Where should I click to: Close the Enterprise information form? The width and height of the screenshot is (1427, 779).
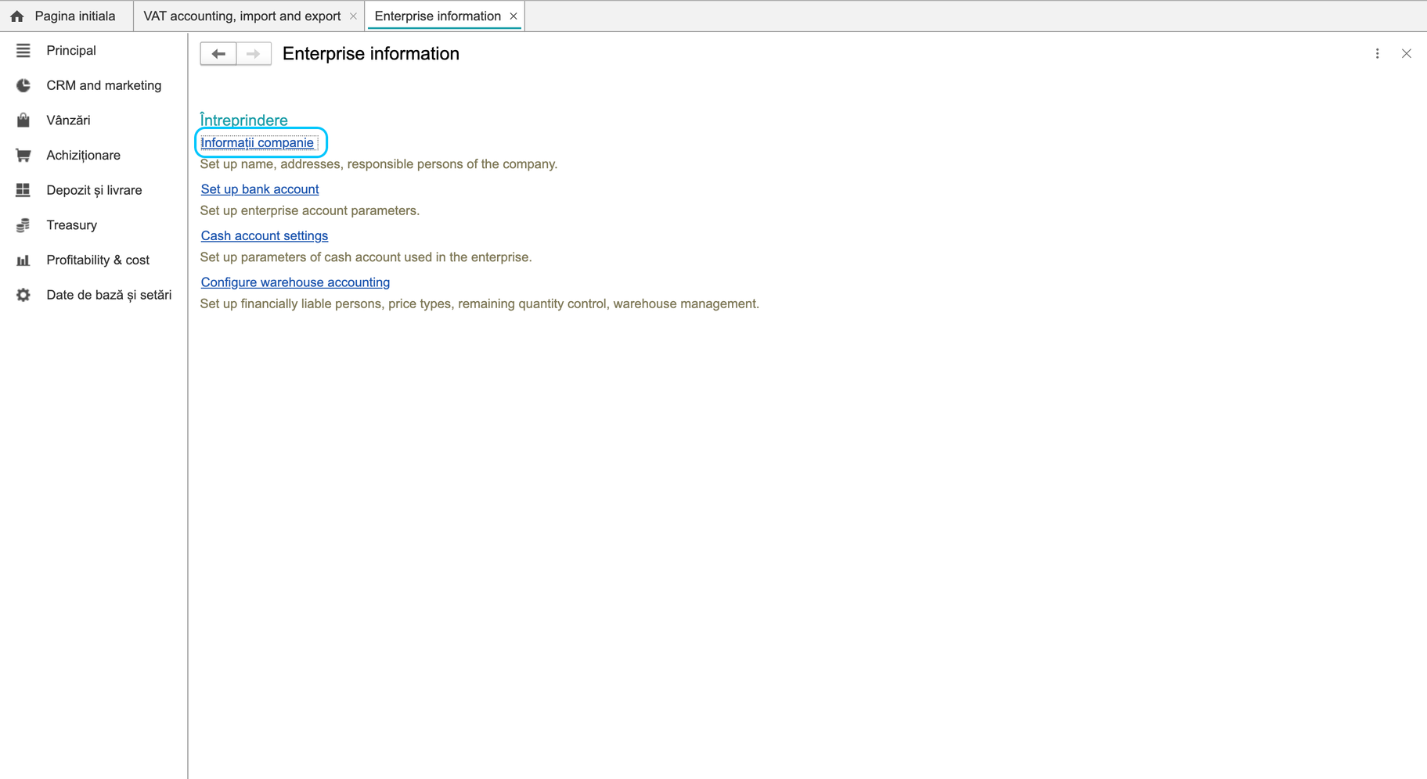point(1407,54)
